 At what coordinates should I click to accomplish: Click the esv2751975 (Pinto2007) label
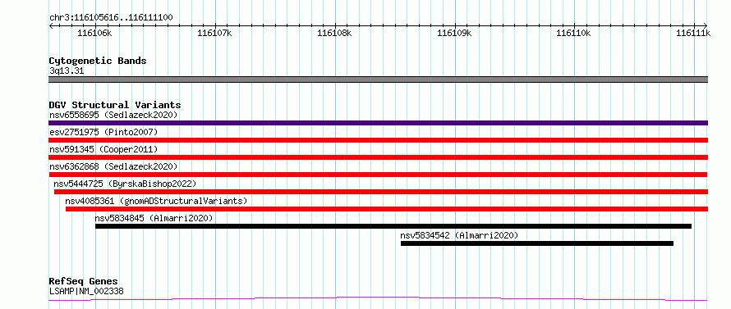[103, 132]
